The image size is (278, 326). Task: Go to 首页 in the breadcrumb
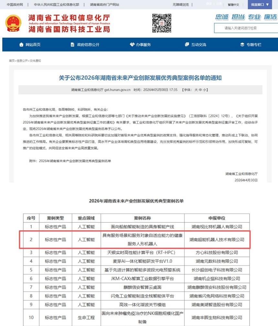click(12, 61)
